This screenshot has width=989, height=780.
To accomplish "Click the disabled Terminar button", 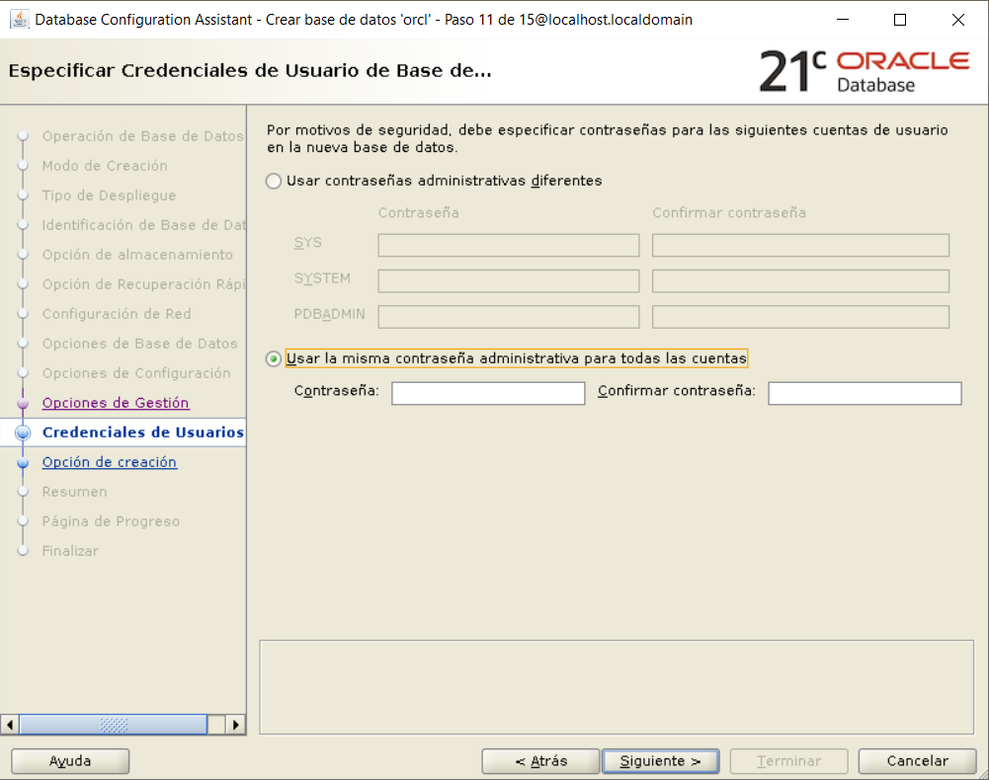I will 788,761.
